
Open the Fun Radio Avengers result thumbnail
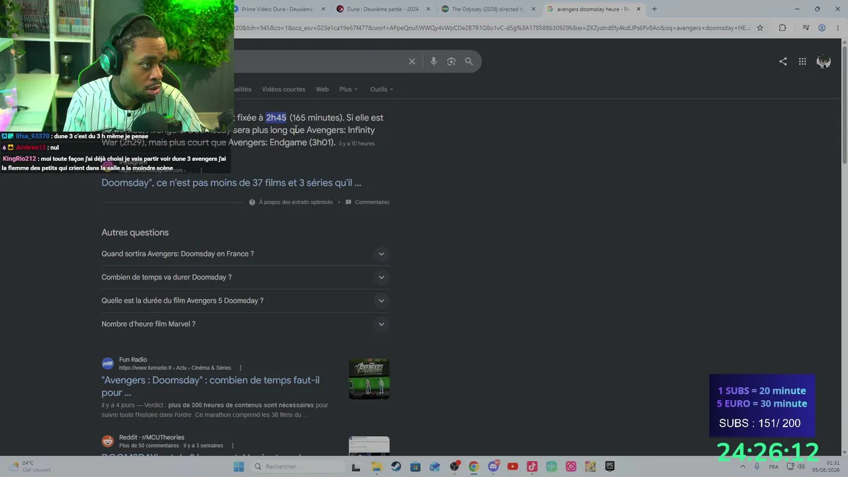pyautogui.click(x=369, y=379)
